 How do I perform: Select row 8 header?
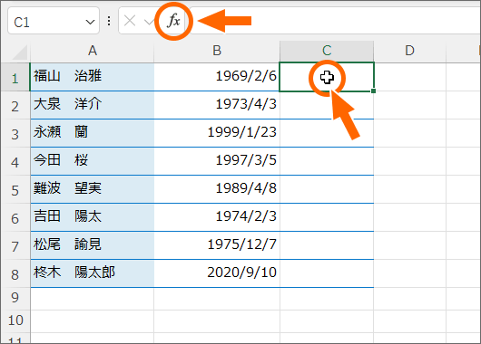(x=15, y=273)
